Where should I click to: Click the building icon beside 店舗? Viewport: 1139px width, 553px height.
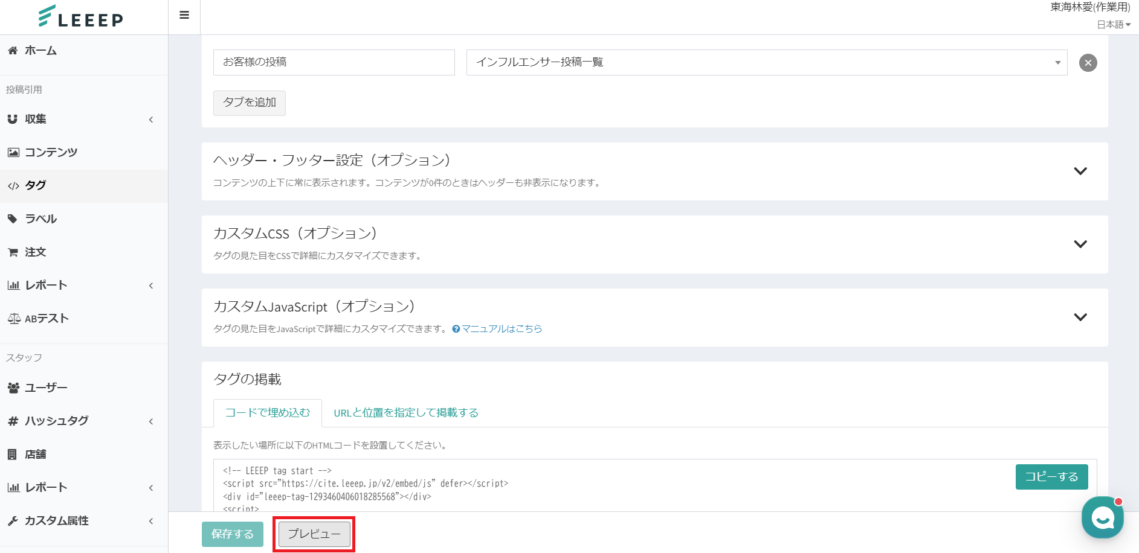coord(12,454)
